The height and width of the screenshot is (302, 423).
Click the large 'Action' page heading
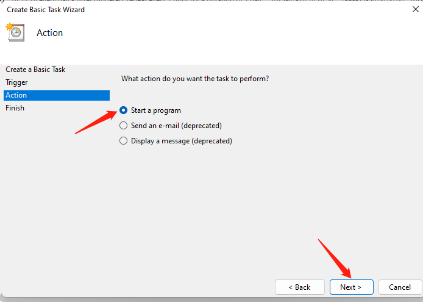(49, 33)
